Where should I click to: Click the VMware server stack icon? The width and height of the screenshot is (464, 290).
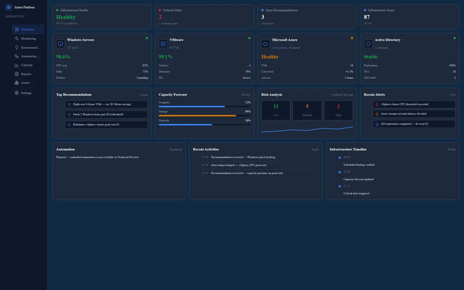163,44
